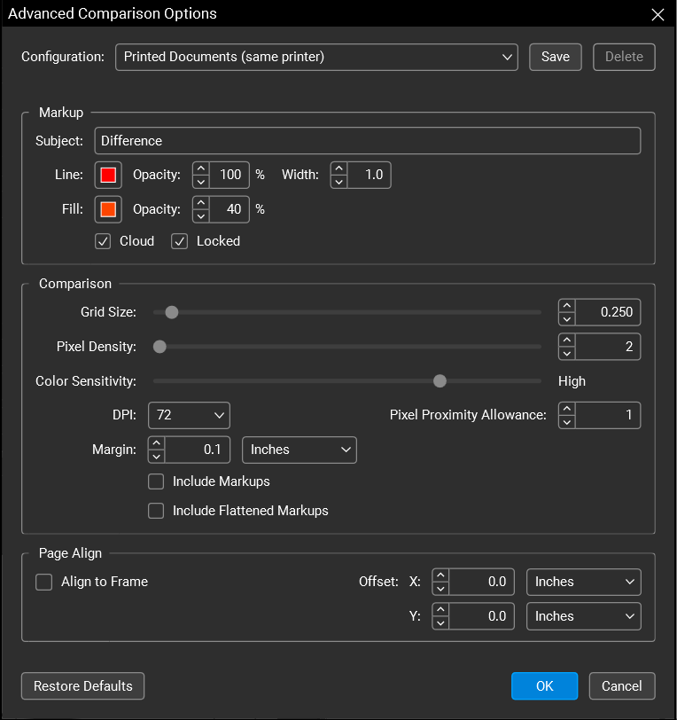Click the Color Sensitivity slider handle
The height and width of the screenshot is (720, 677).
440,381
